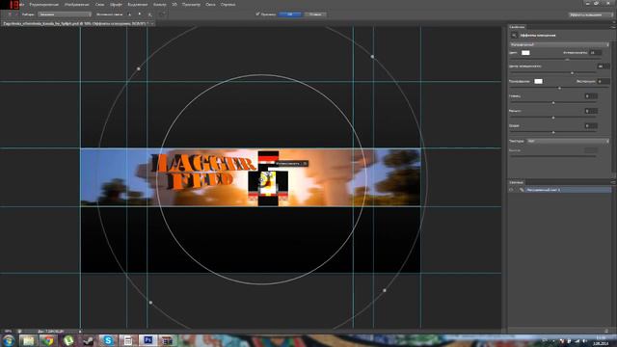Click the zoom percentage field in status bar

point(8,332)
